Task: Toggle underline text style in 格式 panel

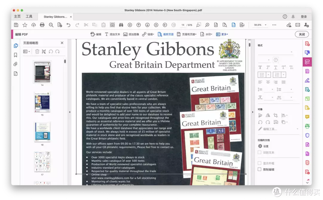Action: 276,67
